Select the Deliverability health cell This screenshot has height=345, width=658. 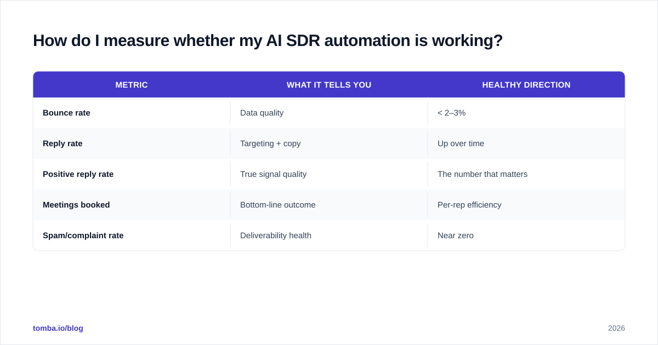click(329, 235)
